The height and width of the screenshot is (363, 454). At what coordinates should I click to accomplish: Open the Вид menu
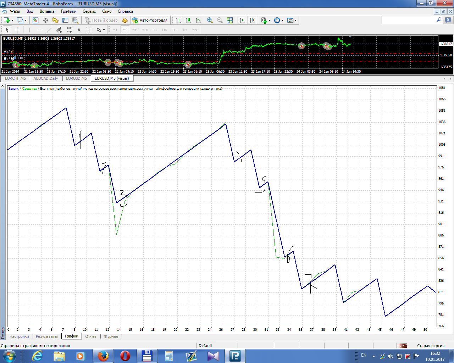30,11
